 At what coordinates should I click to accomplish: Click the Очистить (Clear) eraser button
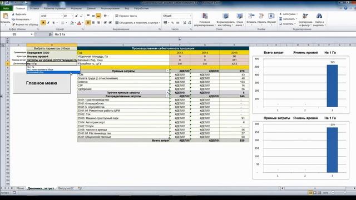pos(287,24)
